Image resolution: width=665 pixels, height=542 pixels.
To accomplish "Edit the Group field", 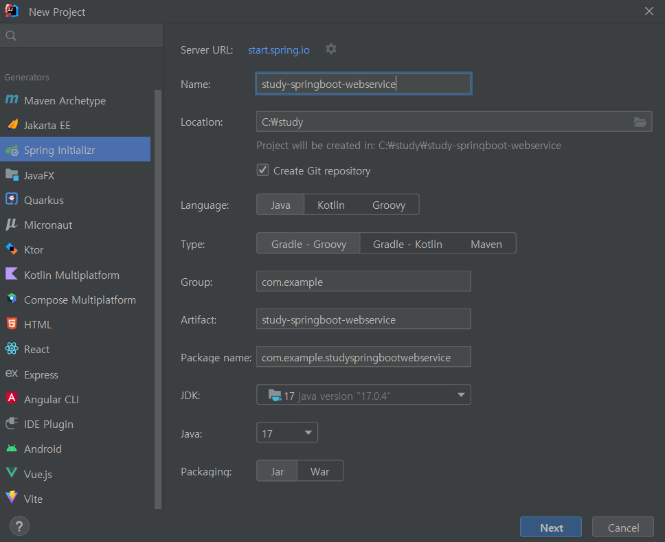I will tap(363, 282).
